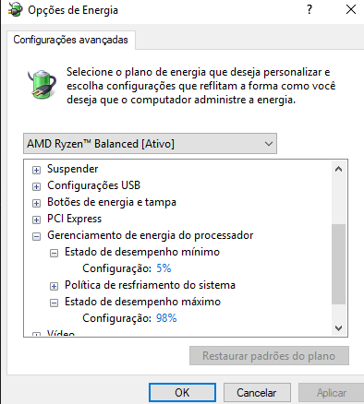Collapse Gerenciamento de energia do processador
Viewport: 364px width, 404px height.
click(36, 236)
